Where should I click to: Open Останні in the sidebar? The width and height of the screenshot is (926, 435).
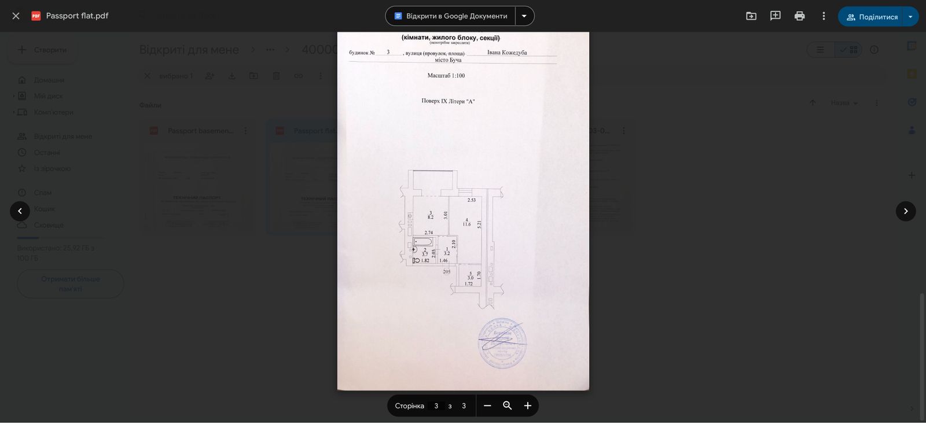tap(47, 153)
